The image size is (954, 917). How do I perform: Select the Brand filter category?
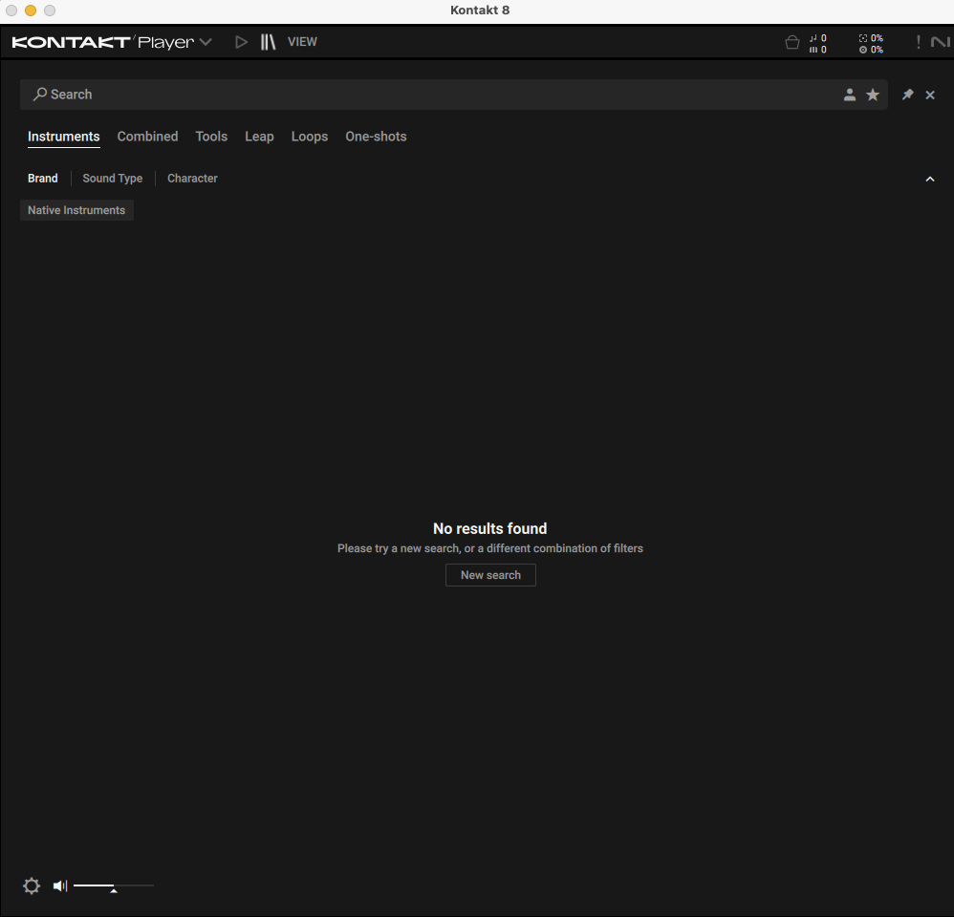(43, 179)
